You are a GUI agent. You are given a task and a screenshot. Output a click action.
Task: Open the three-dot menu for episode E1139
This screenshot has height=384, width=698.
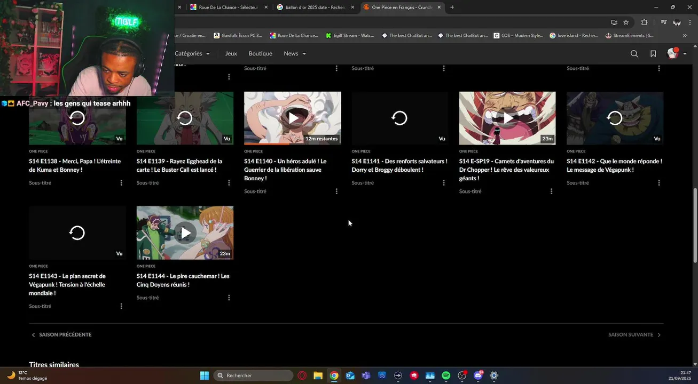(229, 183)
